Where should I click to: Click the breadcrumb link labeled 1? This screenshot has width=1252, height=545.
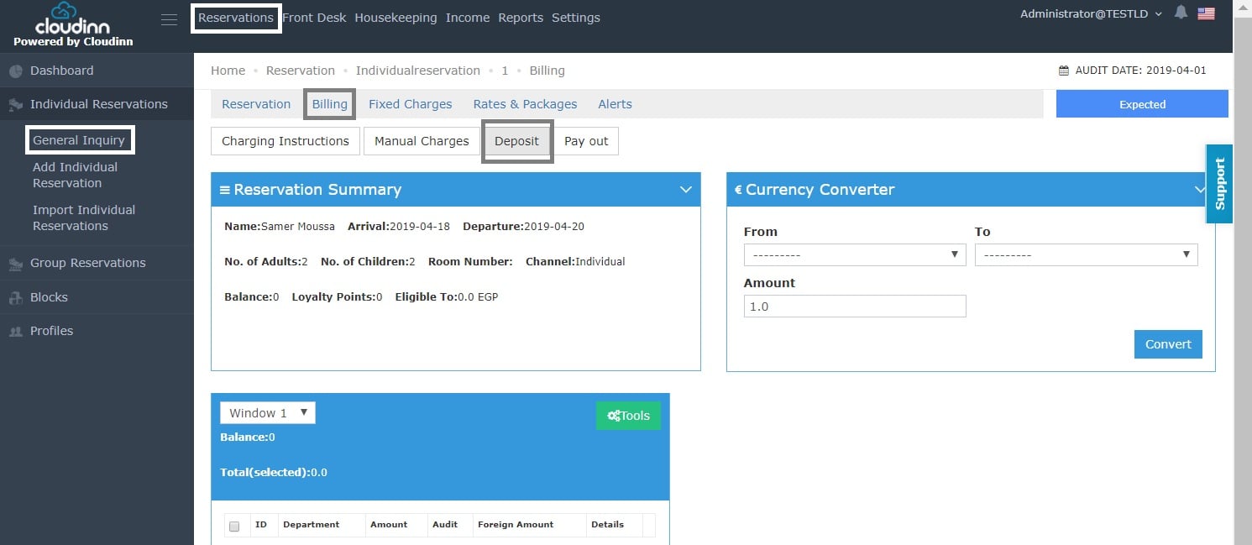coord(505,71)
